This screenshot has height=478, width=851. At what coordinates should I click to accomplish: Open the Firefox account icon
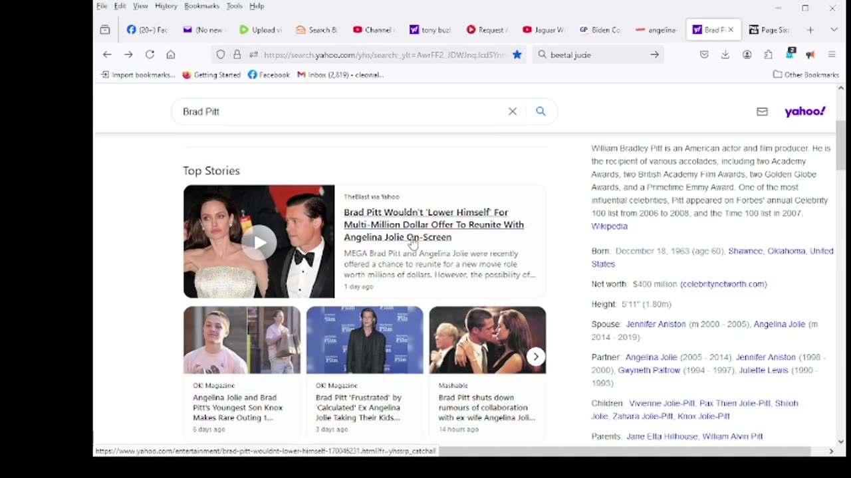click(x=747, y=54)
